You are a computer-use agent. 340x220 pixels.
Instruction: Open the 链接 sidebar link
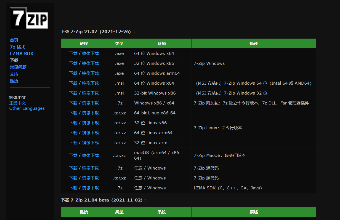click(x=14, y=81)
